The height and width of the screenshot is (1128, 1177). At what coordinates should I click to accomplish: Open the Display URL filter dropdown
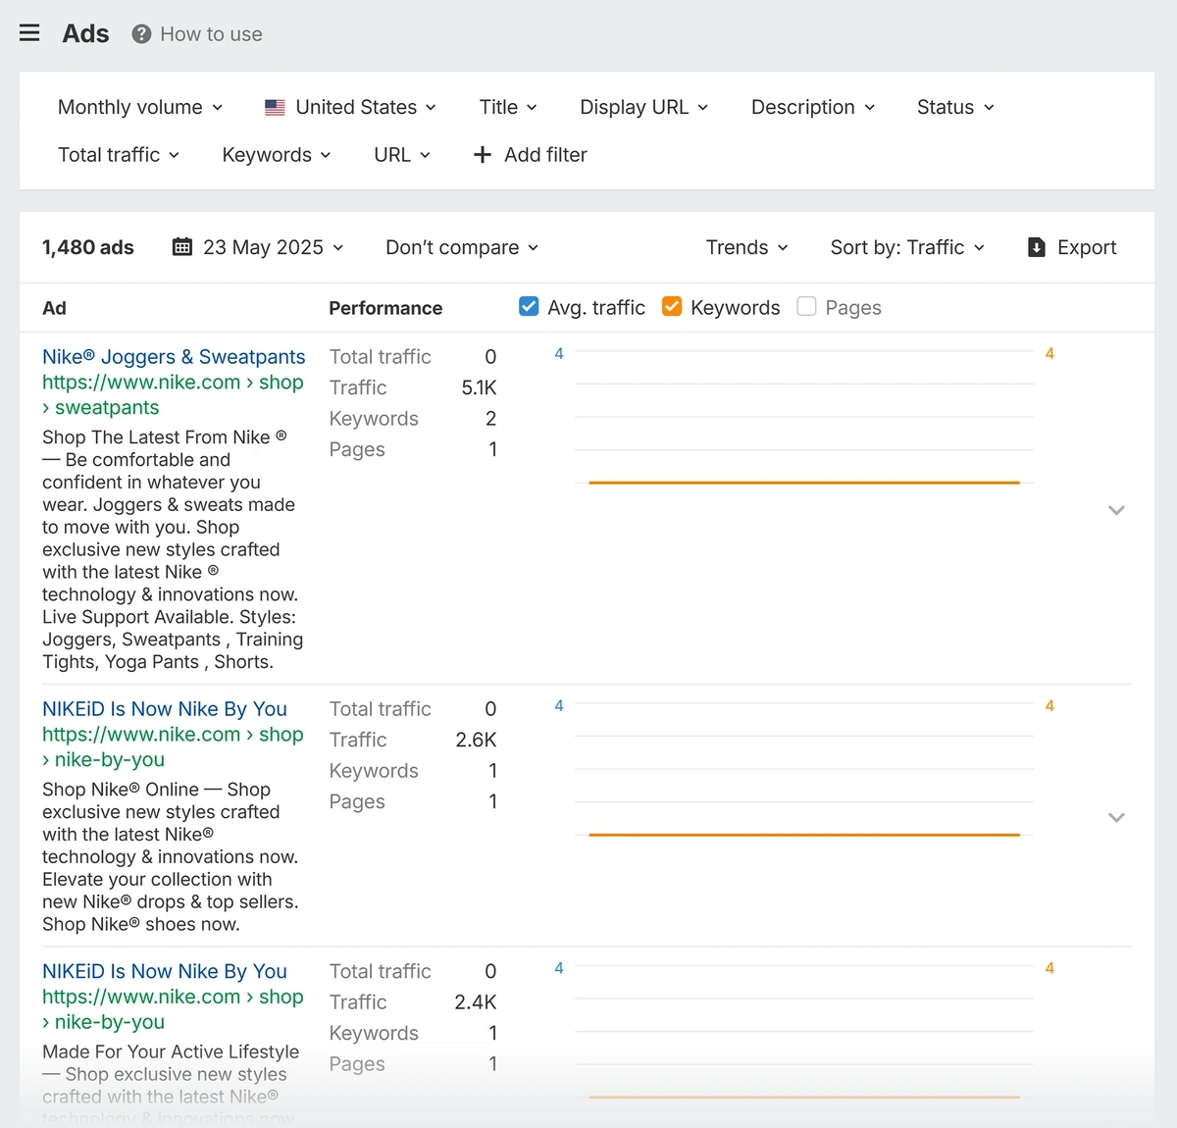pos(643,107)
